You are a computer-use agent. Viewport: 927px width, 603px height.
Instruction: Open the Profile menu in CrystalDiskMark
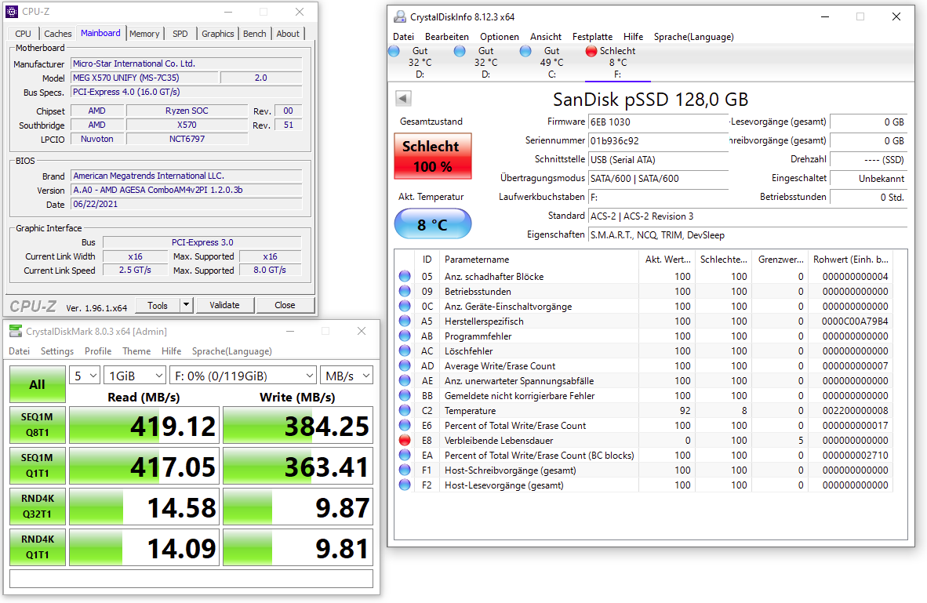[x=98, y=351]
